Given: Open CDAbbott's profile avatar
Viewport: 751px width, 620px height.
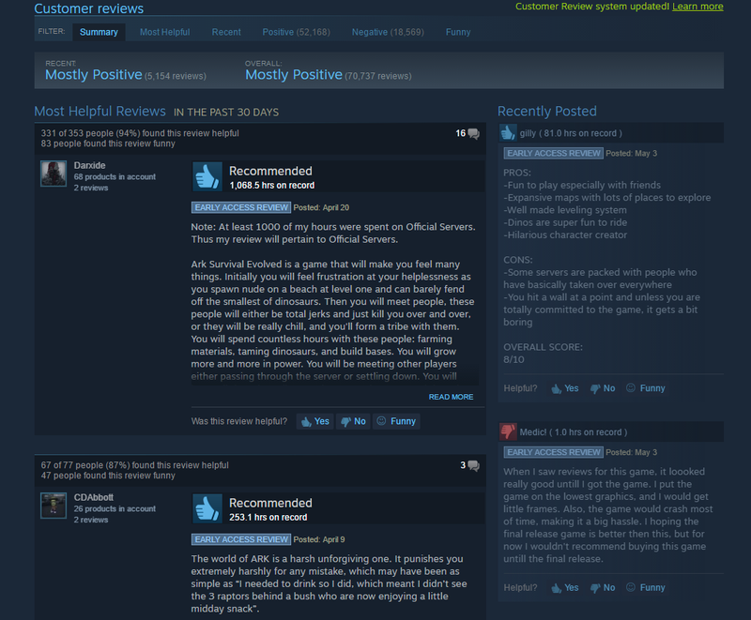Looking at the screenshot, I should tap(54, 506).
